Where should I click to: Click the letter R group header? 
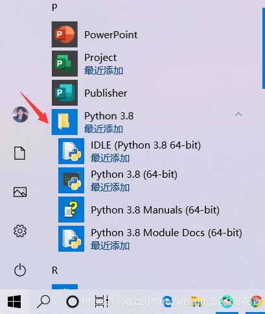click(55, 271)
